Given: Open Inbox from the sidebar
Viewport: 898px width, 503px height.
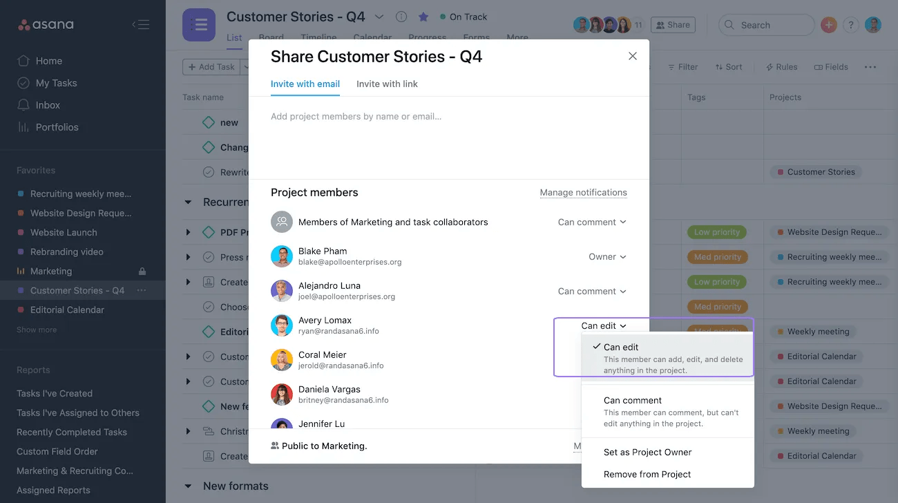Looking at the screenshot, I should pos(46,104).
